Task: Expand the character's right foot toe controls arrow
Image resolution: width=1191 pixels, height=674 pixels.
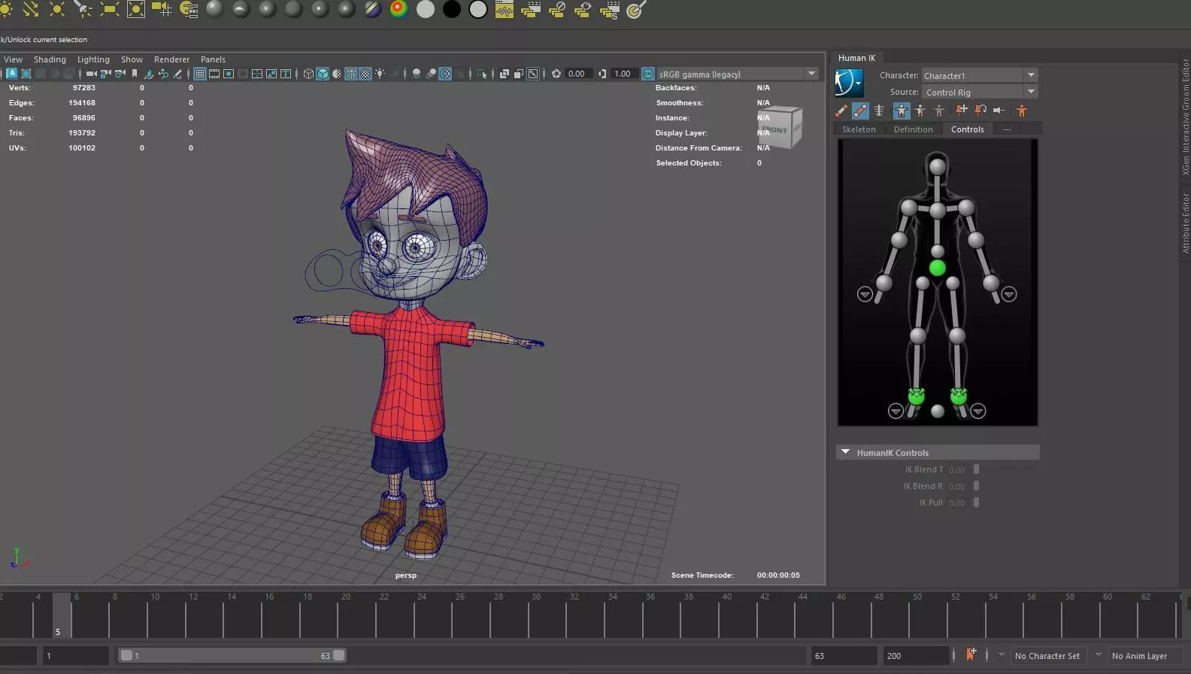Action: 896,411
